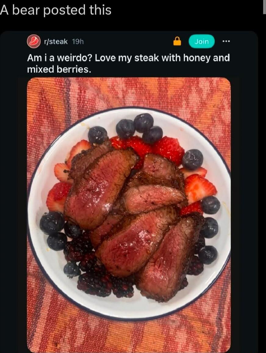Click the 'mixed berries.' line of the title
The width and height of the screenshot is (266, 353).
pyautogui.click(x=59, y=69)
